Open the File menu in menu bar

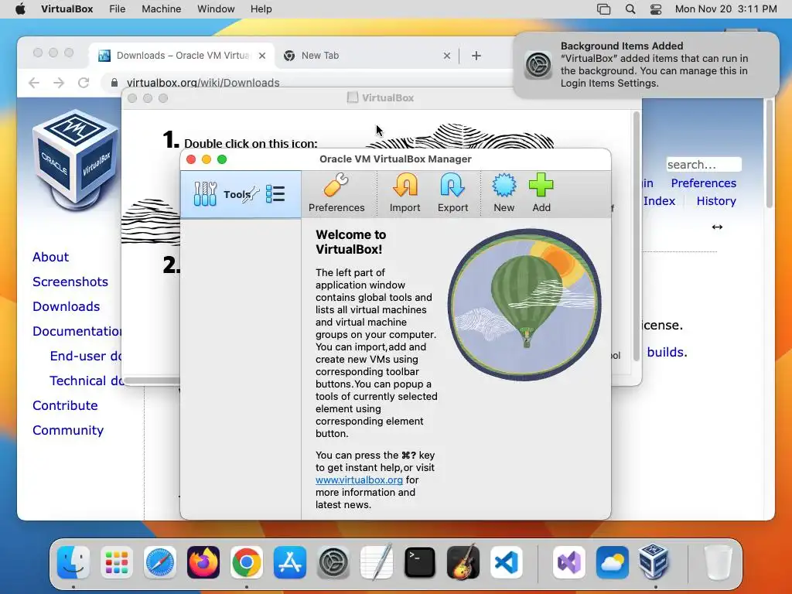click(118, 9)
